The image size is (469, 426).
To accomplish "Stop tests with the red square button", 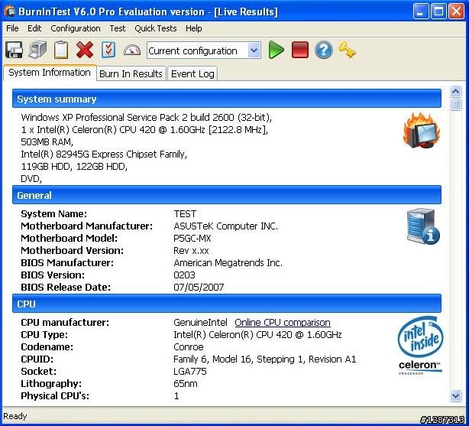I will click(x=299, y=50).
